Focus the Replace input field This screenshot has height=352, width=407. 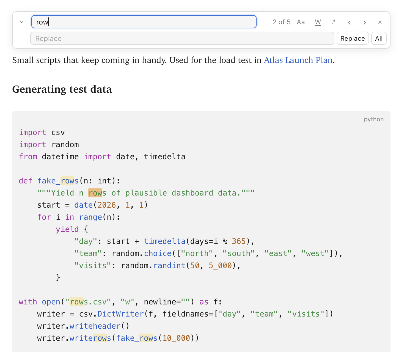pyautogui.click(x=182, y=38)
